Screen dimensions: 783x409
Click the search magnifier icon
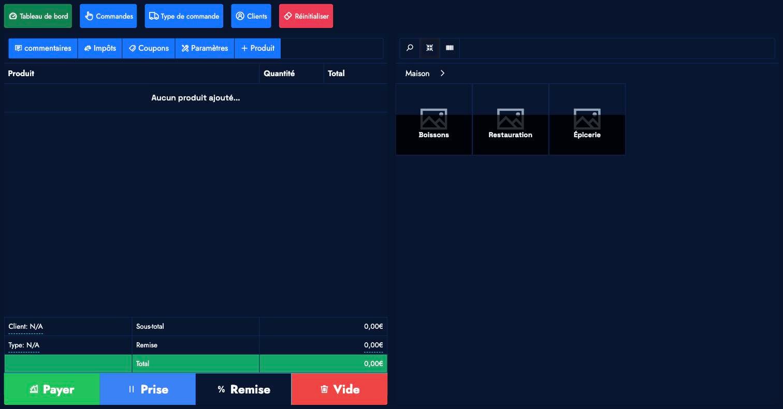click(x=410, y=48)
